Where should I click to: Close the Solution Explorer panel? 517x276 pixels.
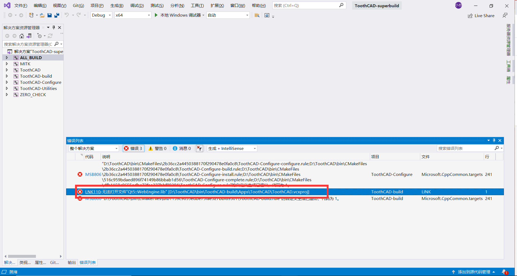click(x=59, y=28)
